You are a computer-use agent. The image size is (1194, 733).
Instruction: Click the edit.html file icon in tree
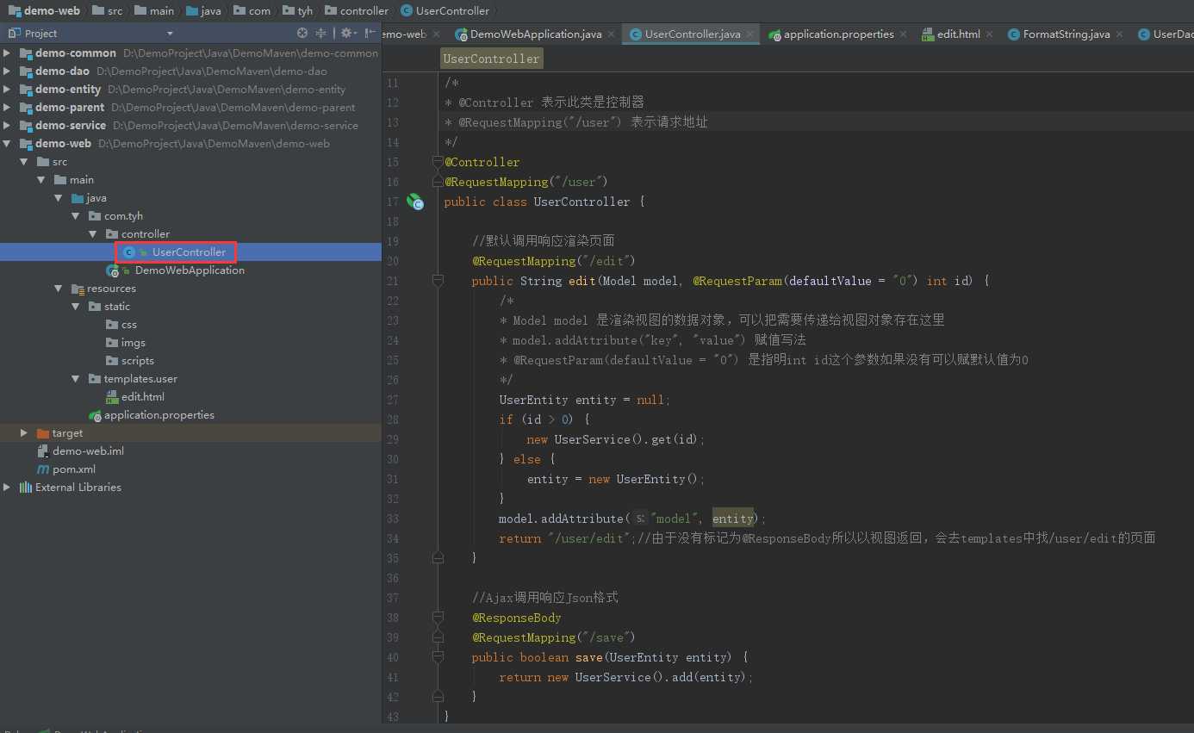[x=112, y=397]
